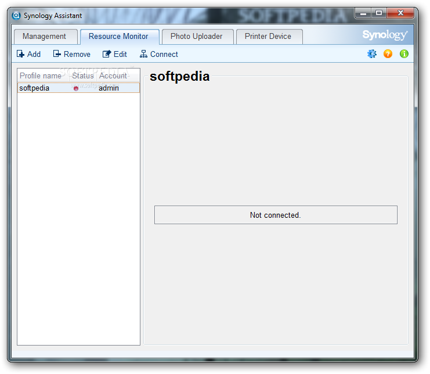Sort by Account column header

(118, 75)
